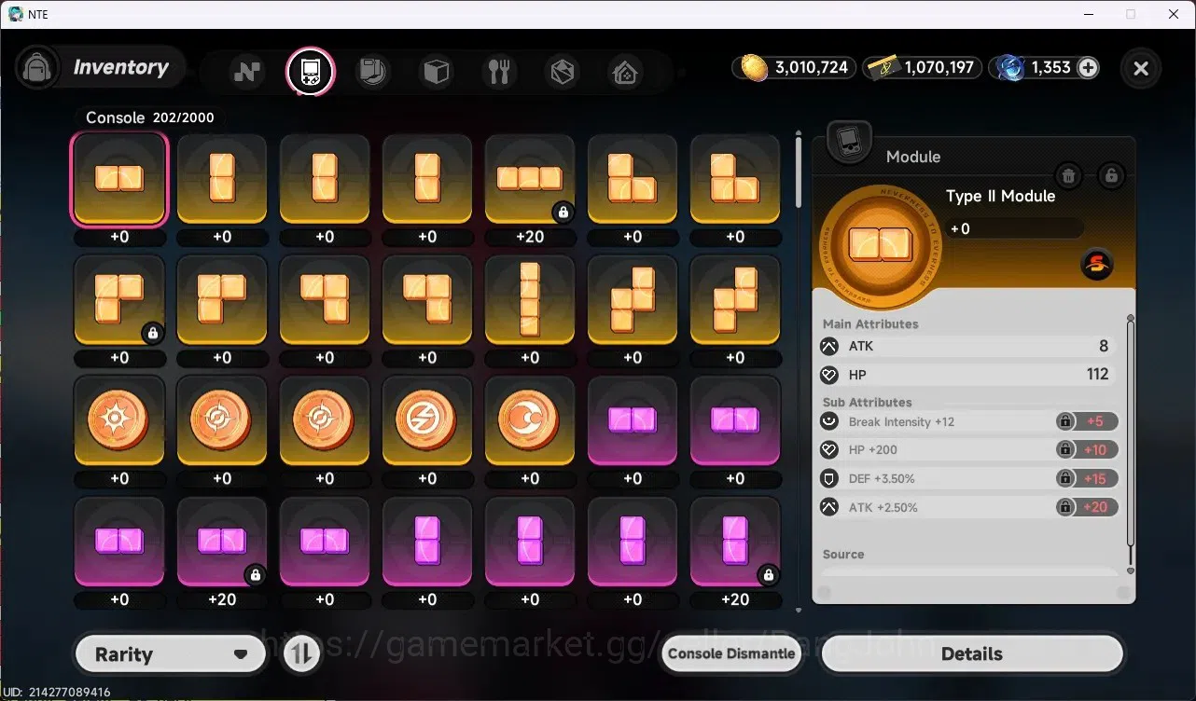Select the handheld console inventory tab
1196x701 pixels.
310,71
